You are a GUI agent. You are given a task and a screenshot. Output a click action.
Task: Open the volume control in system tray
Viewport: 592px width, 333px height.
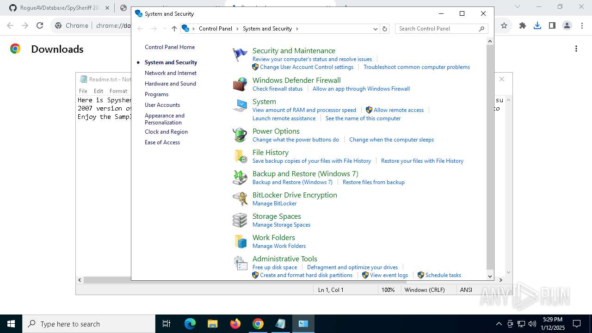pos(532,324)
